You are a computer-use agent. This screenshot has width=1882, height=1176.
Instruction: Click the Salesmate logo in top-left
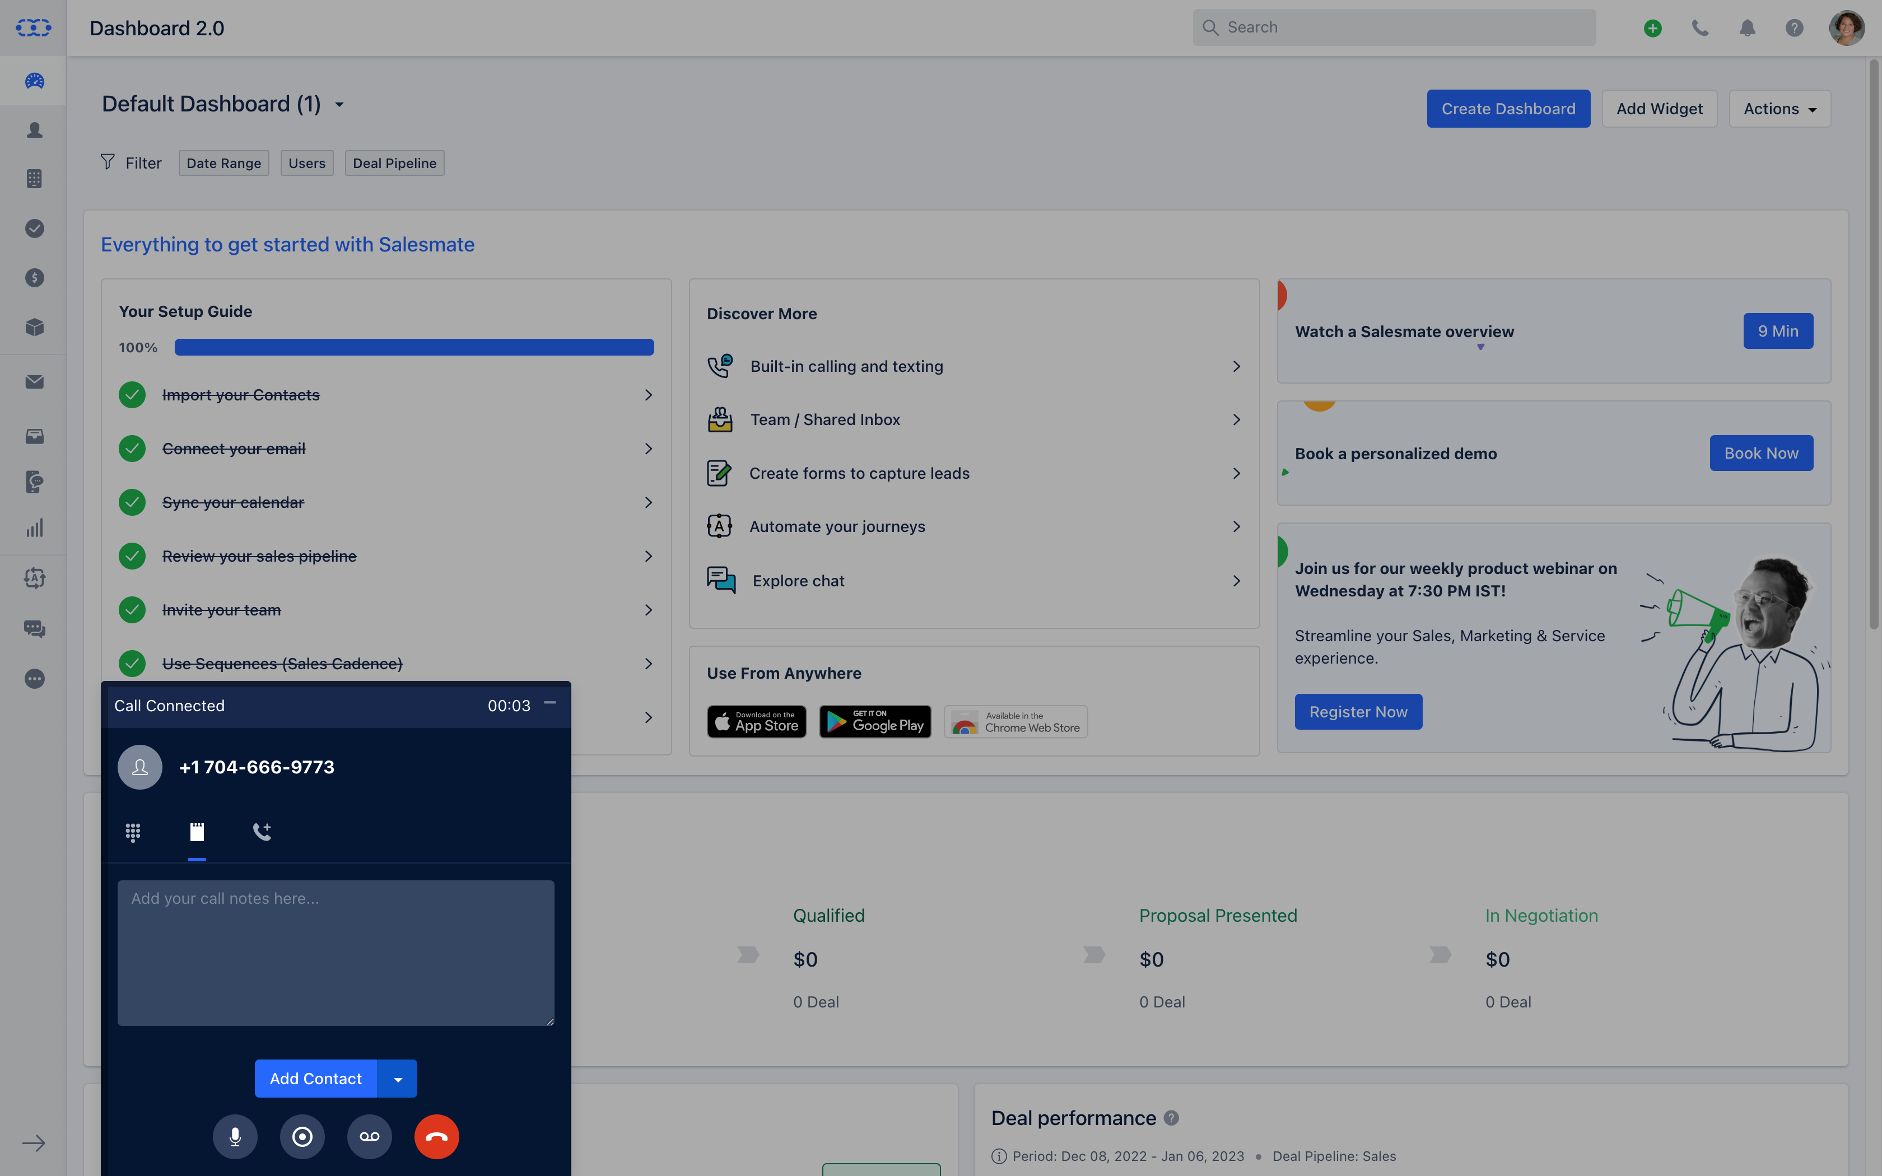34,28
